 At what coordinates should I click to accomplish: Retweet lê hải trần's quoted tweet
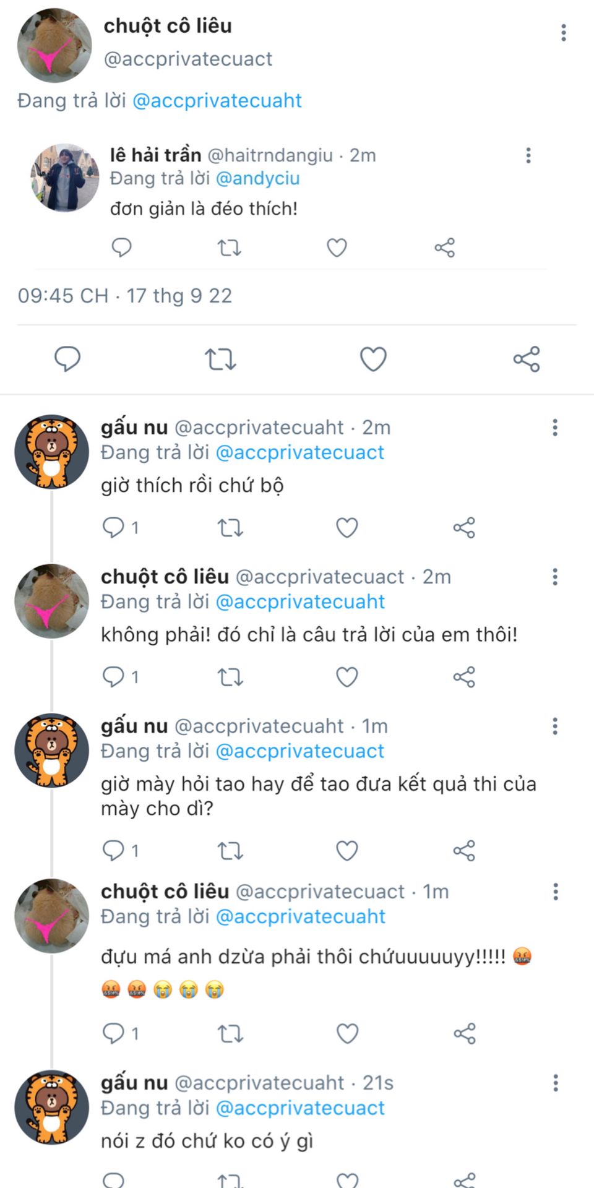tap(229, 247)
